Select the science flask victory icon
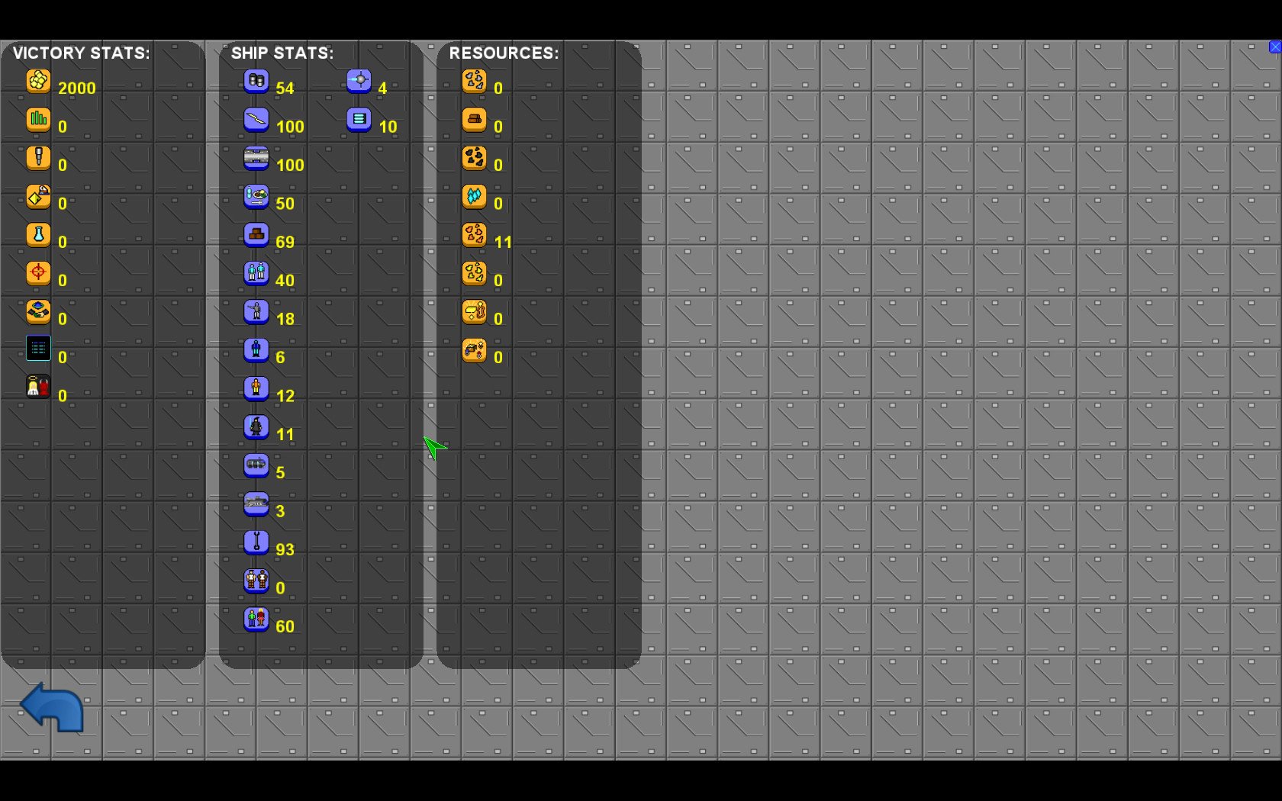Screen dimensions: 1282x801 click(x=38, y=234)
